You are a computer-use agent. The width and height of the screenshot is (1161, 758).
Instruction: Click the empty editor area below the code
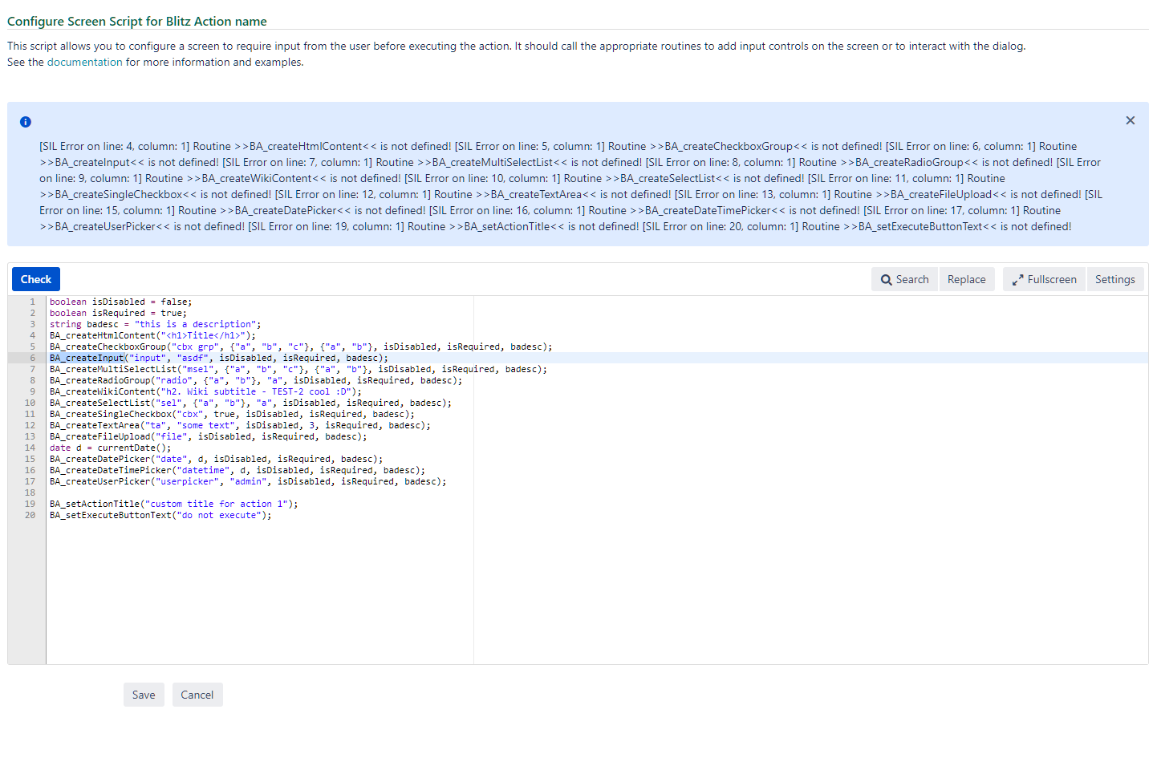tap(597, 592)
